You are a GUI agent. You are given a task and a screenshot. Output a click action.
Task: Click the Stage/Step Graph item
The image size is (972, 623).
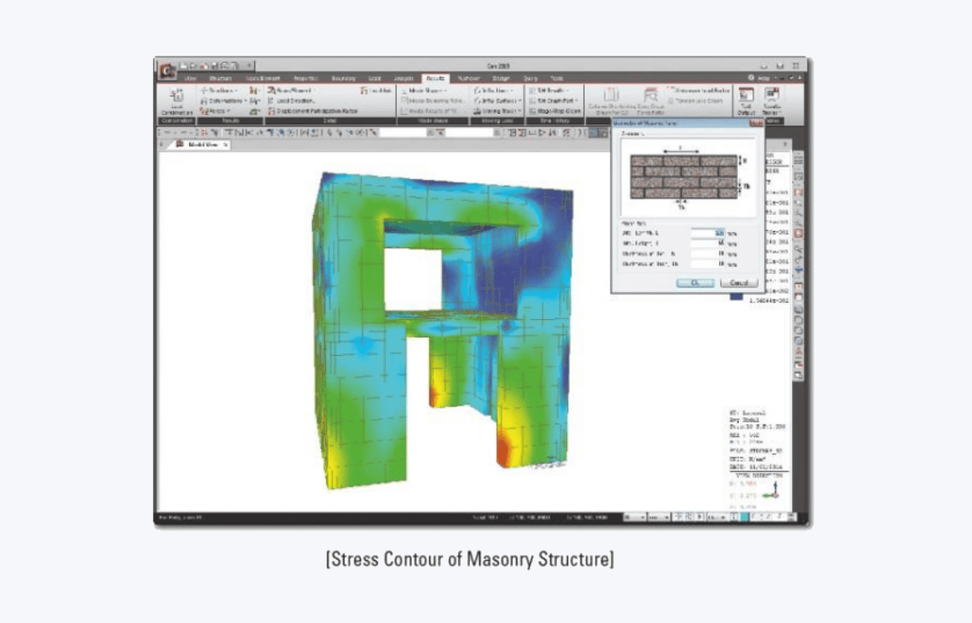coord(554,111)
